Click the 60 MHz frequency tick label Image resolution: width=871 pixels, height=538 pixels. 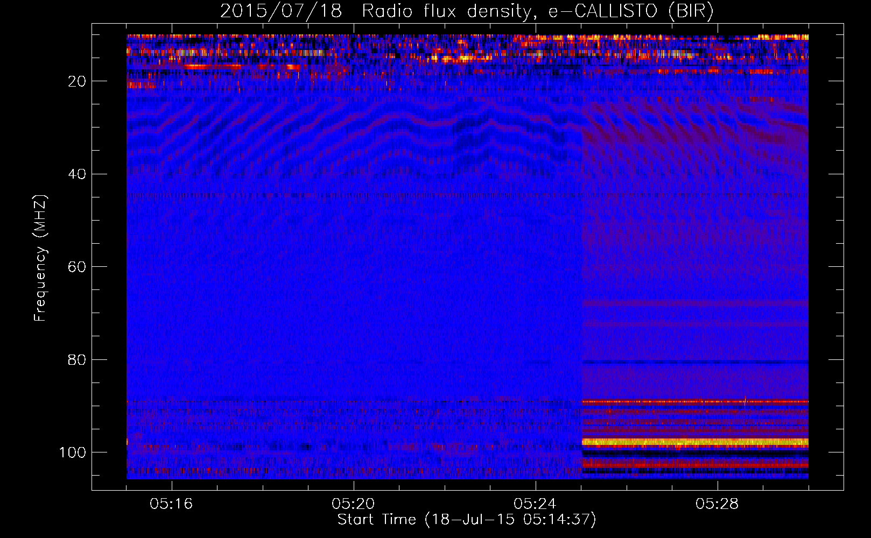[78, 267]
